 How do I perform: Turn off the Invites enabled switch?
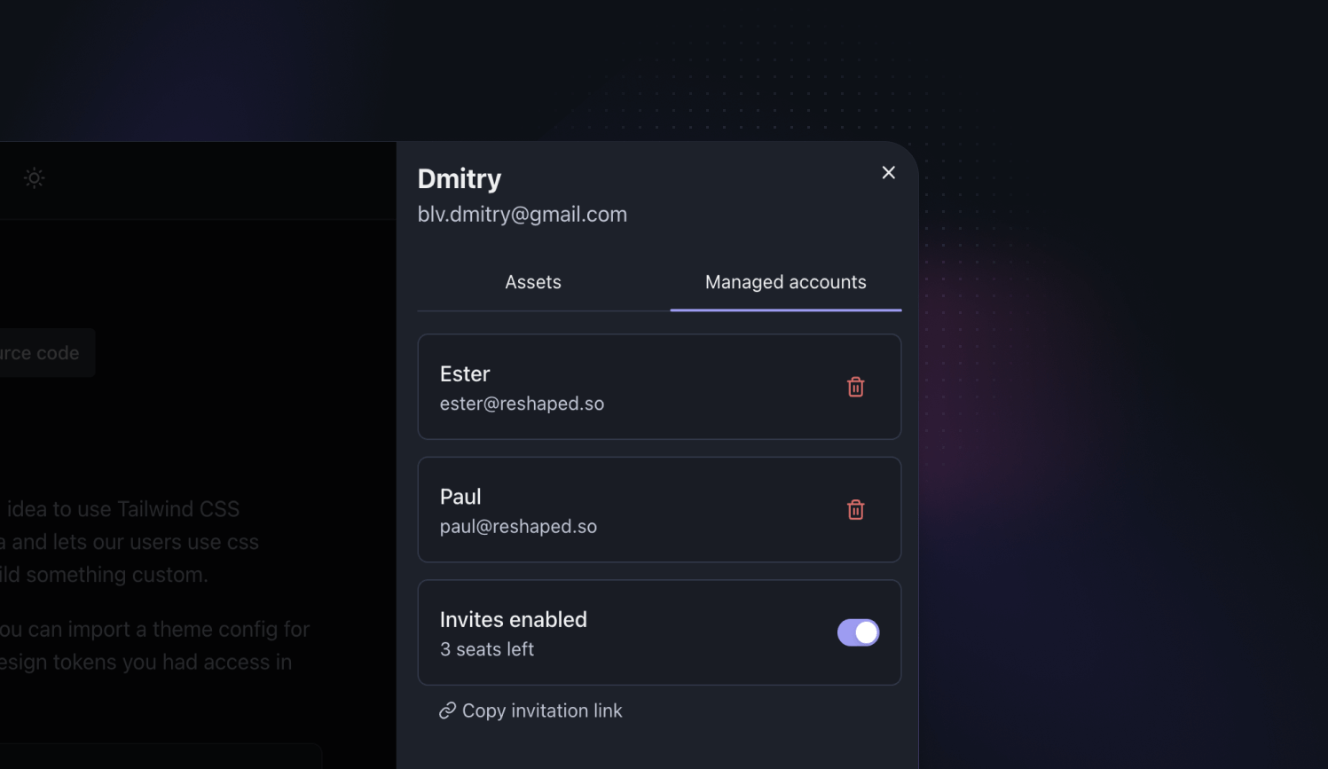[x=858, y=632]
